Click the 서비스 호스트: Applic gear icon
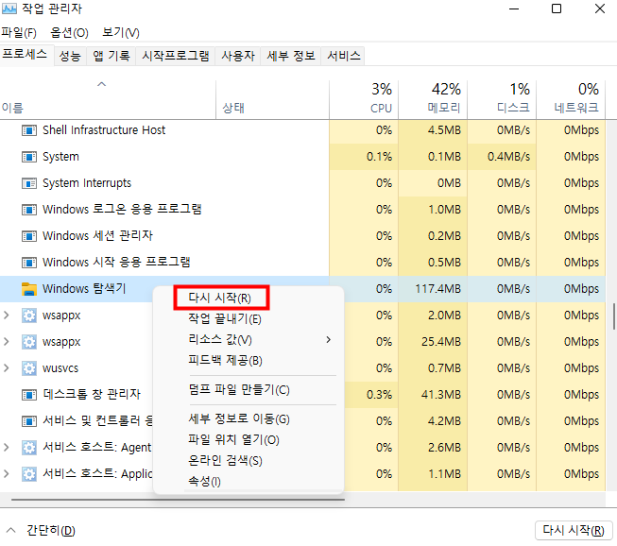 (29, 474)
